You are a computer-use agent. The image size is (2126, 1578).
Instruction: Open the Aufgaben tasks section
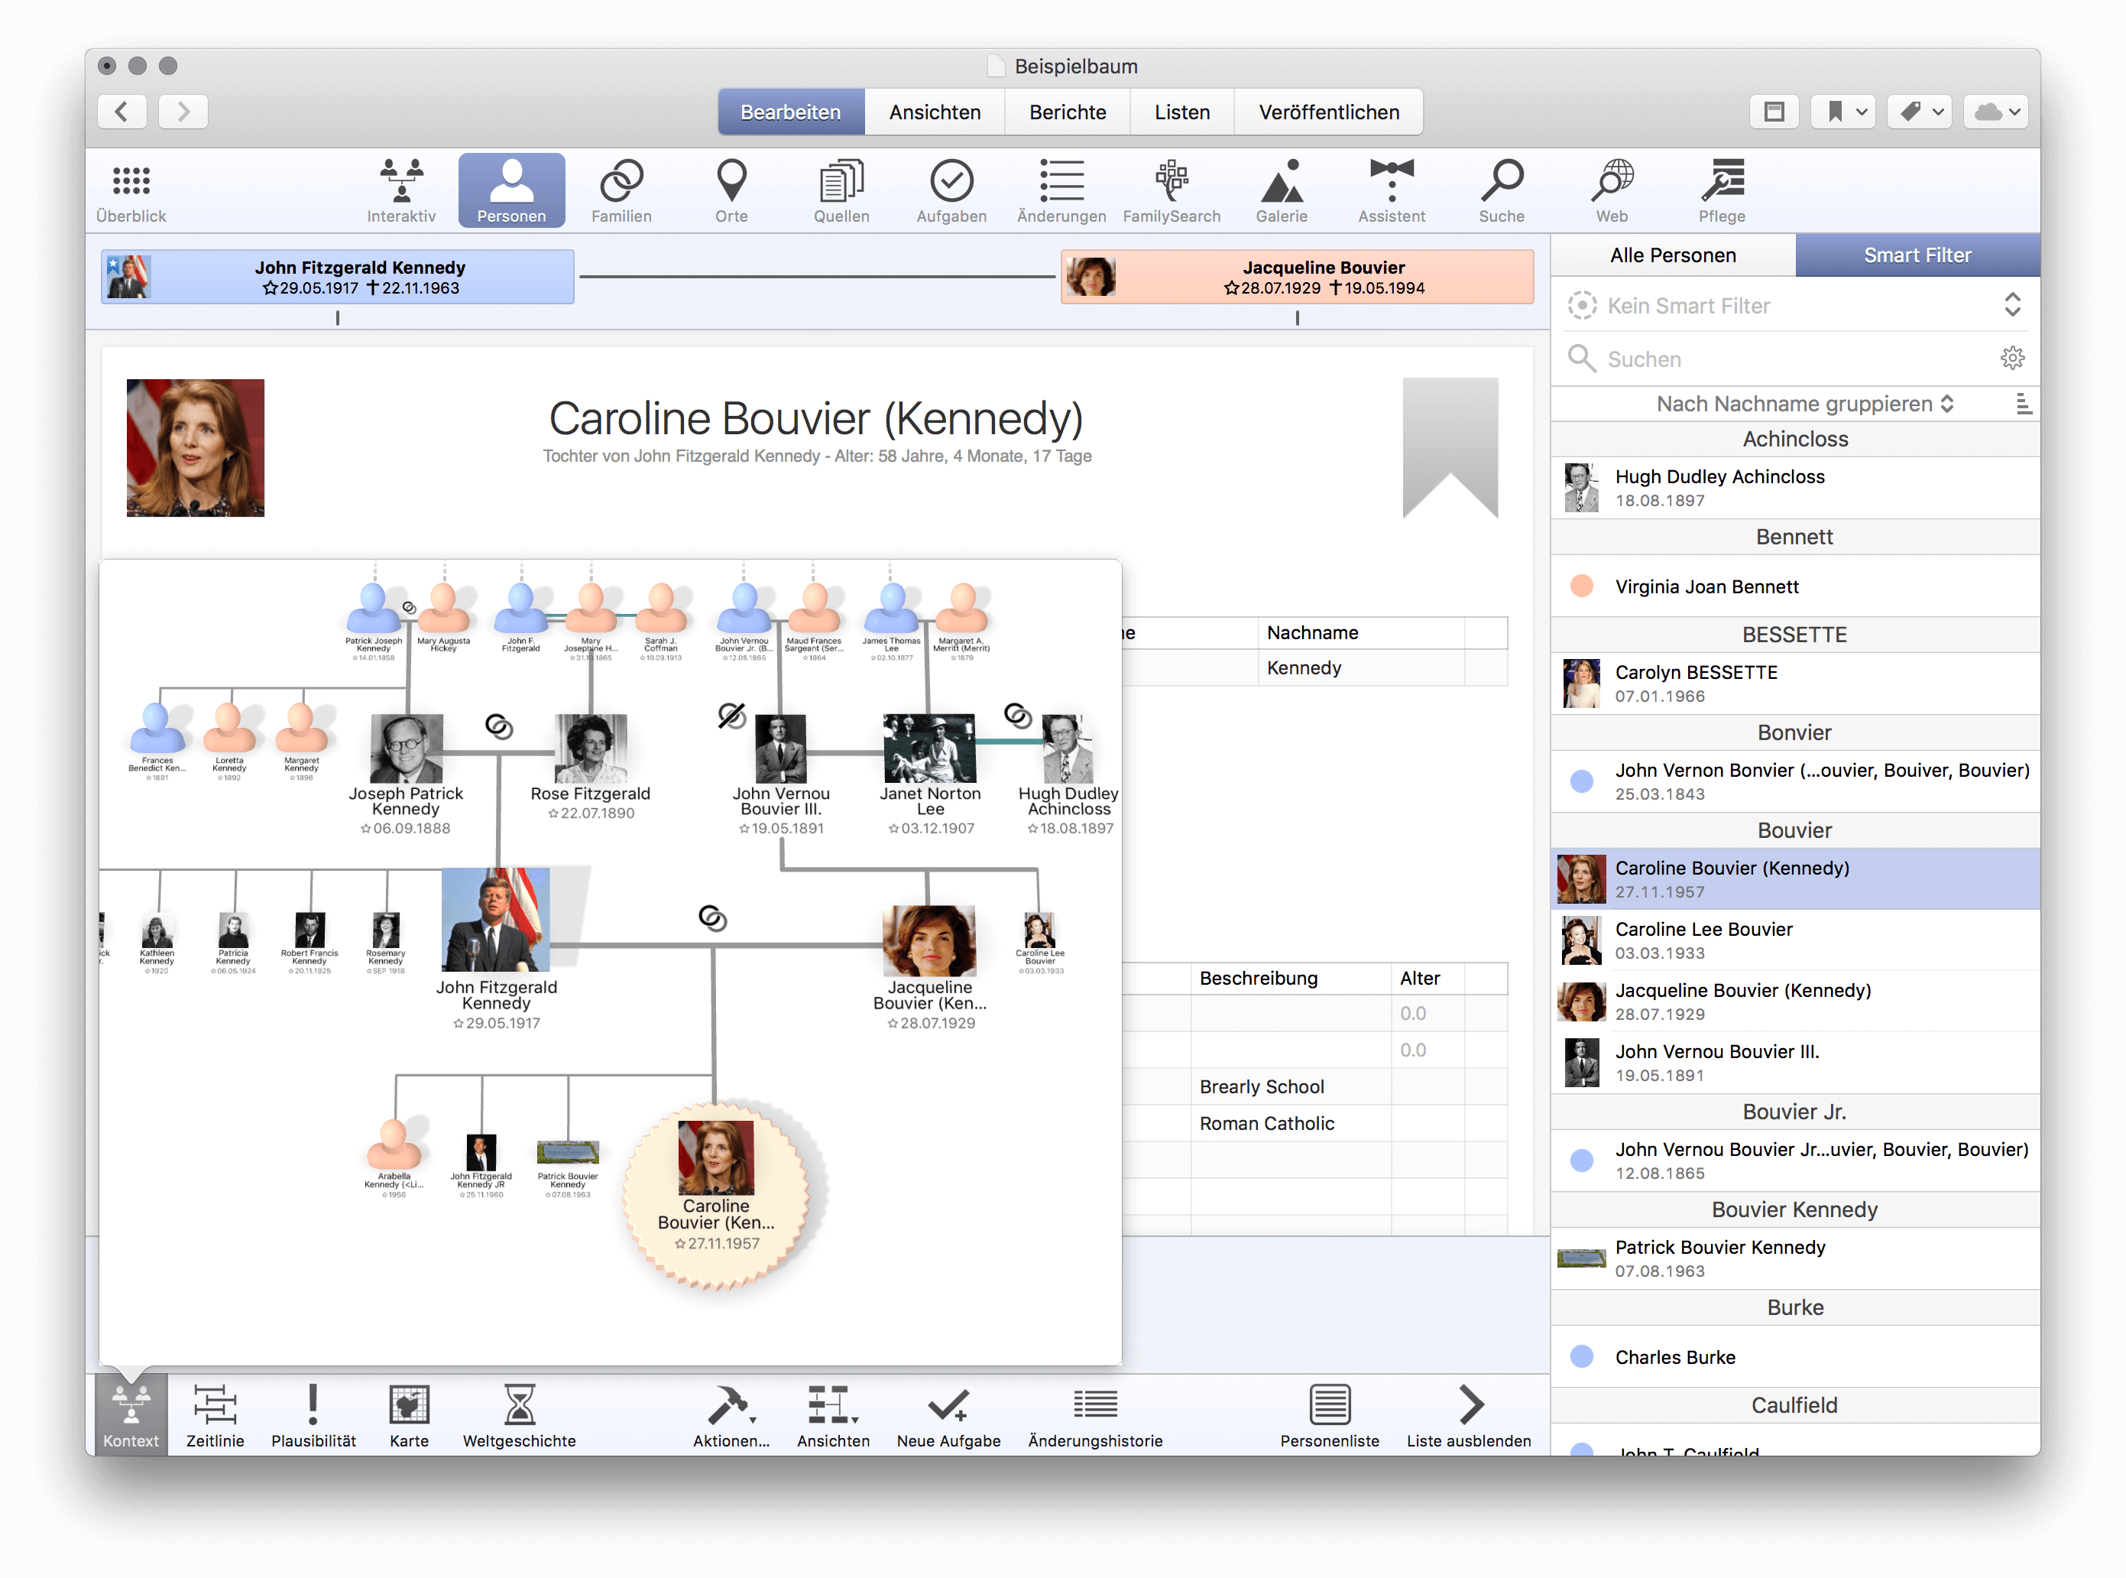(x=951, y=191)
